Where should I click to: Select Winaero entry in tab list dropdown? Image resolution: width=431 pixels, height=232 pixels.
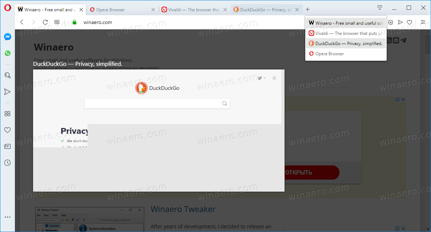tap(346, 23)
